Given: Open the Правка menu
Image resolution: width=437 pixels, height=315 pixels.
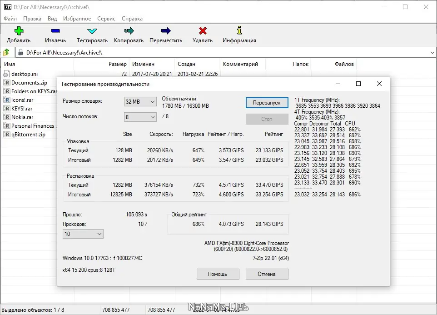Looking at the screenshot, I should click(x=32, y=18).
